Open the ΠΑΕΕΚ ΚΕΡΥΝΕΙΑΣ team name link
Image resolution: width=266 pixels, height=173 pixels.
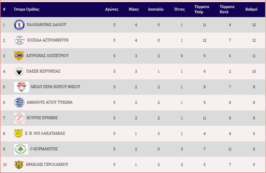tap(44, 71)
